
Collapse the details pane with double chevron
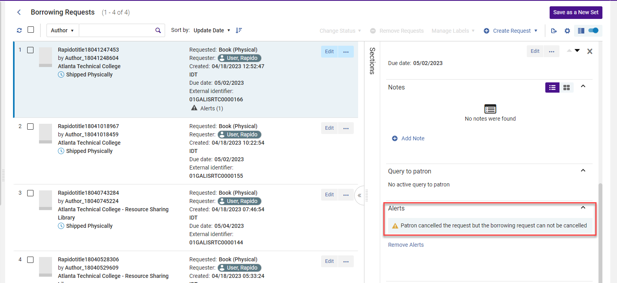pyautogui.click(x=359, y=195)
